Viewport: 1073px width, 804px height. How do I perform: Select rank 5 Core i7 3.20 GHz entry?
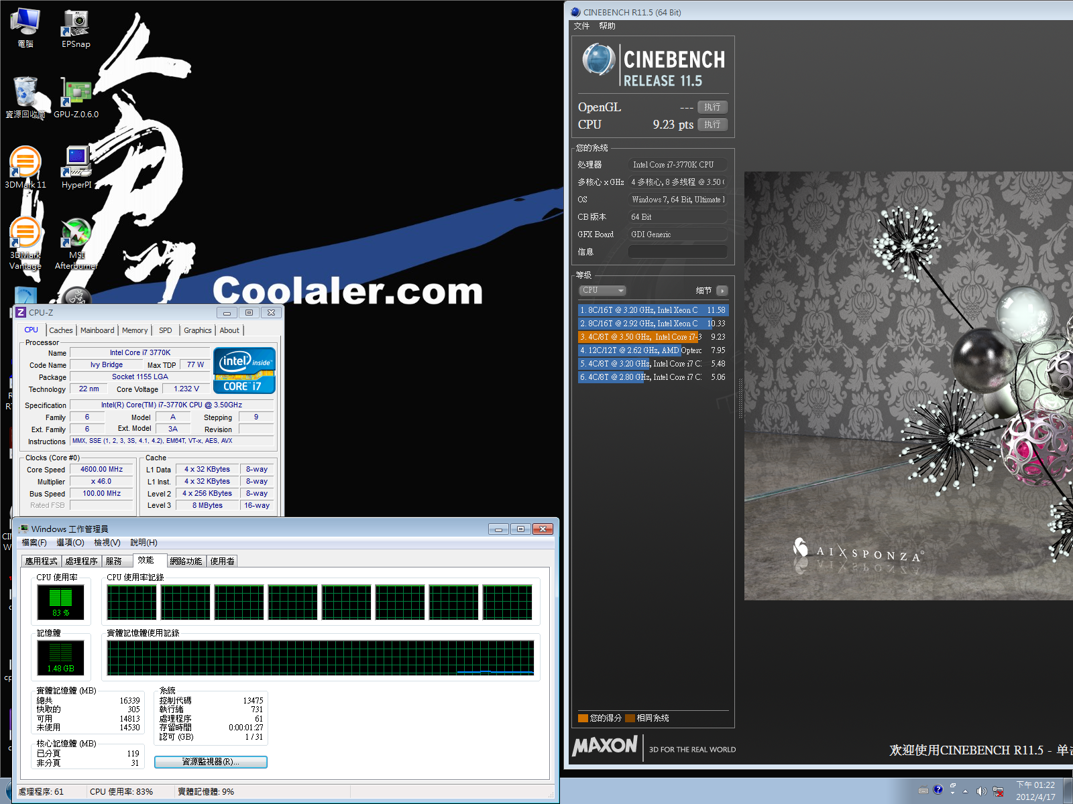coord(653,364)
